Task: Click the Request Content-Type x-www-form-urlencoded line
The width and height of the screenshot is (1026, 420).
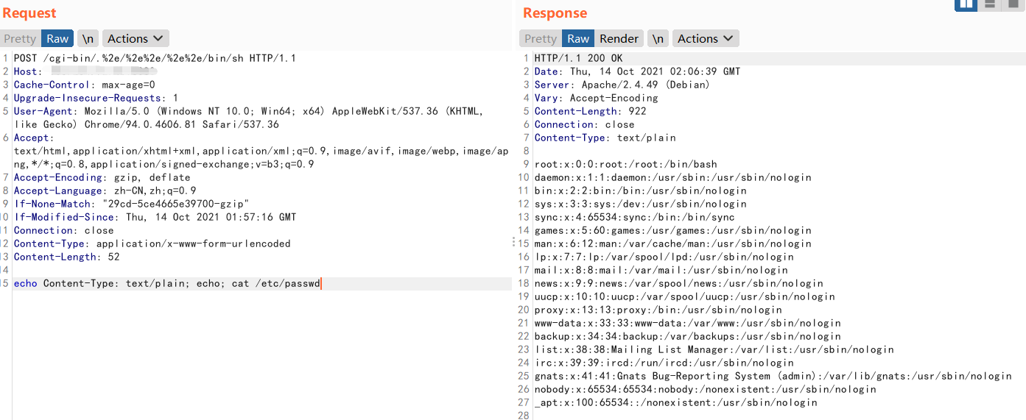Action: pyautogui.click(x=152, y=243)
